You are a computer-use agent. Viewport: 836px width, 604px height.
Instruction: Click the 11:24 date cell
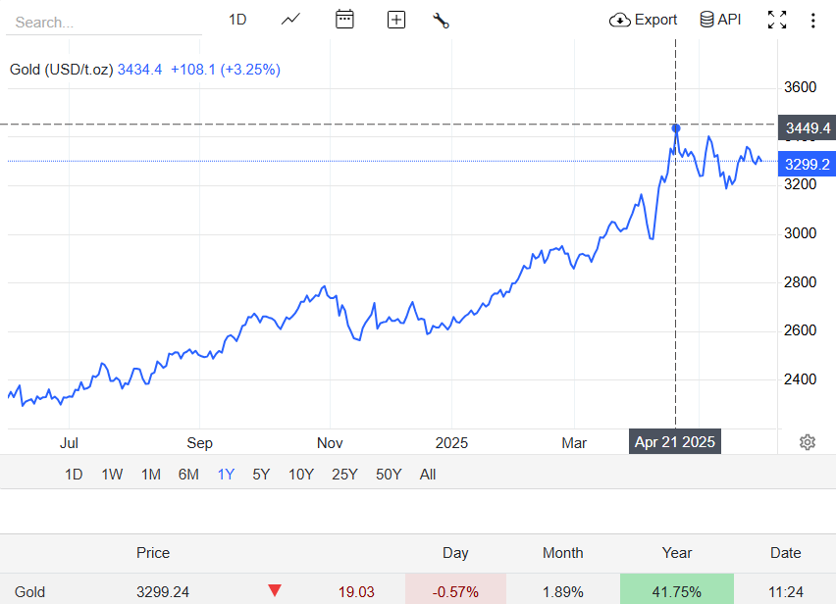coord(786,592)
